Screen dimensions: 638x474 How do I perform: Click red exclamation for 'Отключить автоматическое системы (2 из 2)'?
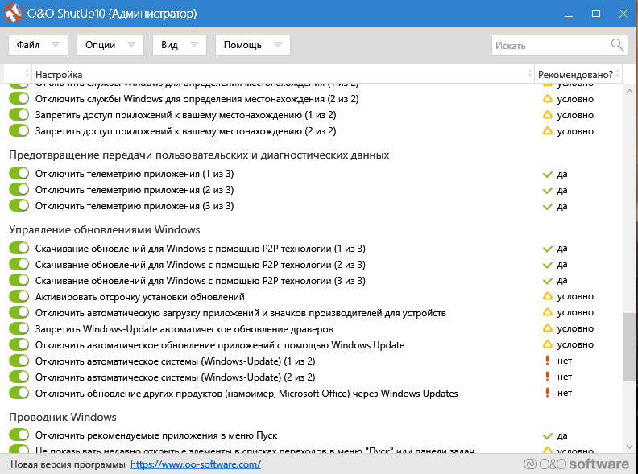pyautogui.click(x=547, y=377)
